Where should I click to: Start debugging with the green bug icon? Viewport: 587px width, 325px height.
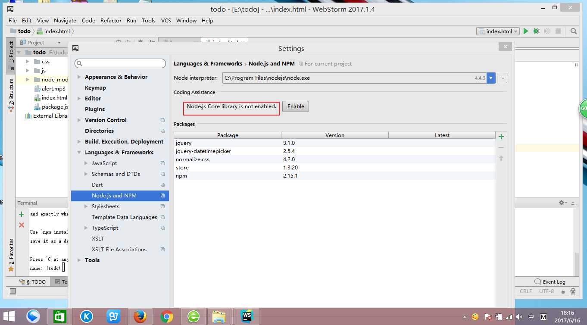pyautogui.click(x=536, y=31)
